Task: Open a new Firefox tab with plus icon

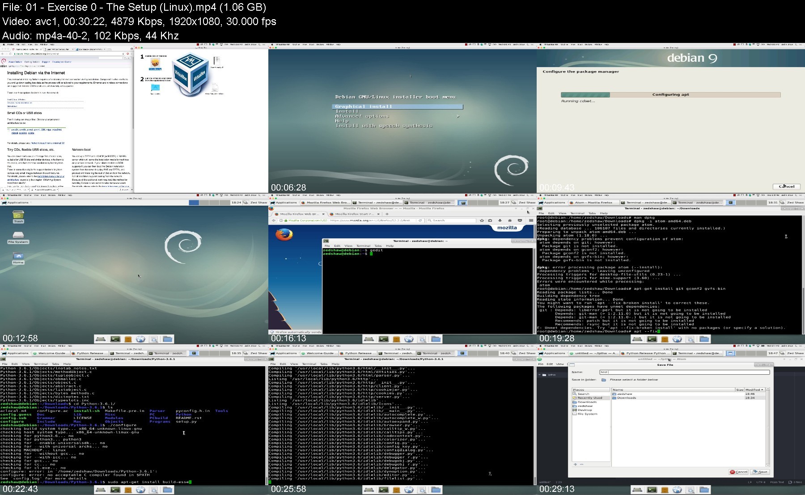Action: coord(387,214)
